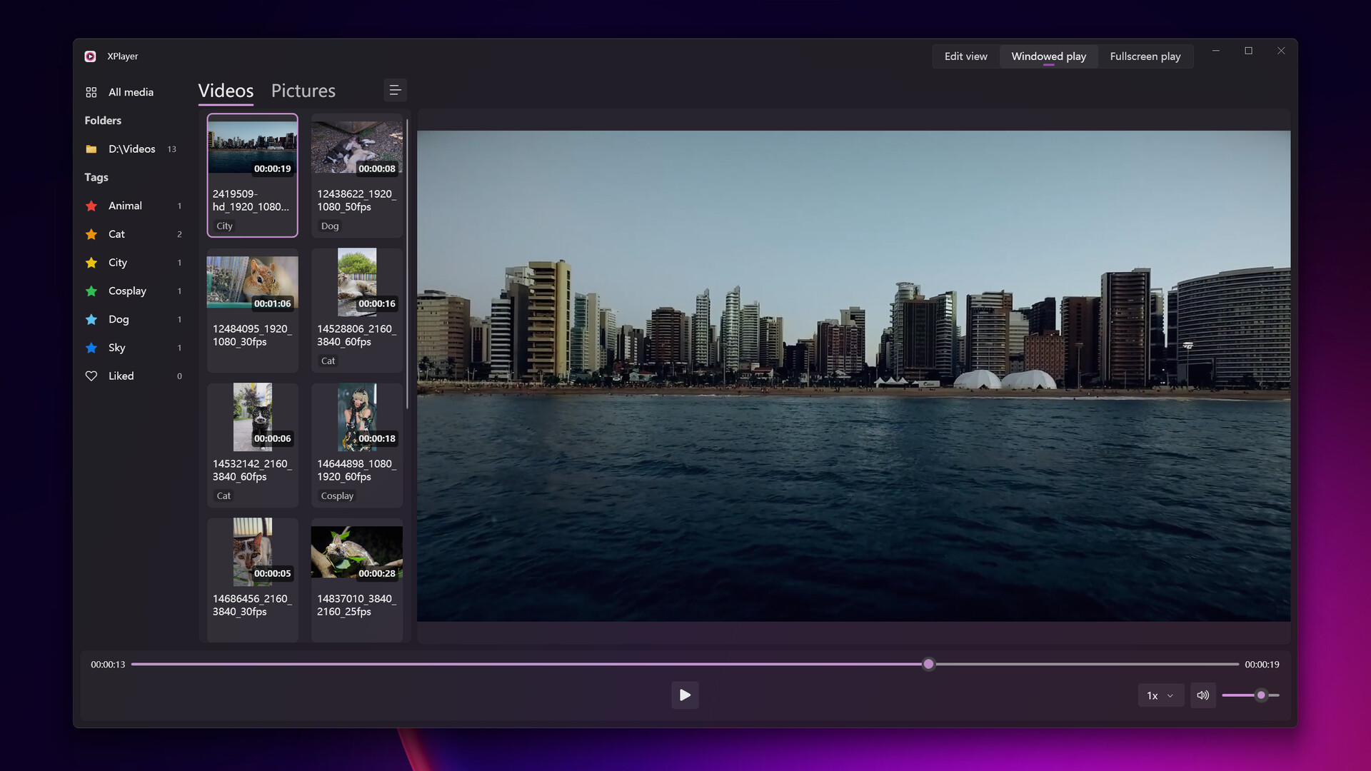Select Windowed play mode
This screenshot has height=771, width=1371.
1048,56
